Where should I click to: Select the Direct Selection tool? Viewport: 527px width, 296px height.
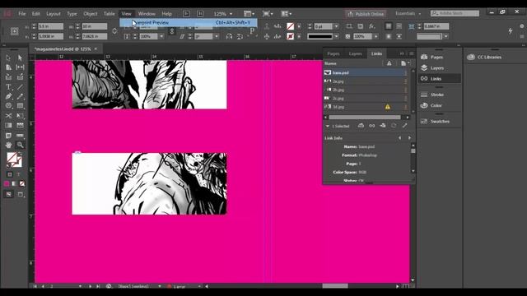tap(20, 58)
